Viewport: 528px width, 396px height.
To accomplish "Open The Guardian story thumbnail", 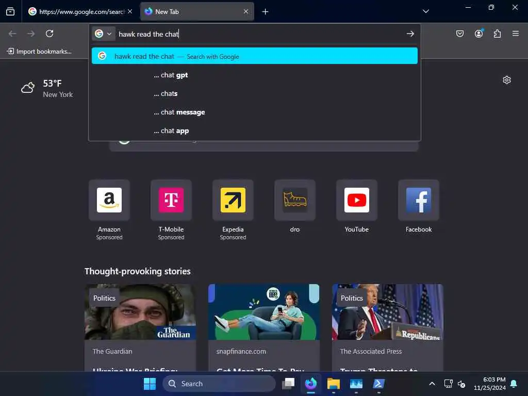I will [140, 312].
